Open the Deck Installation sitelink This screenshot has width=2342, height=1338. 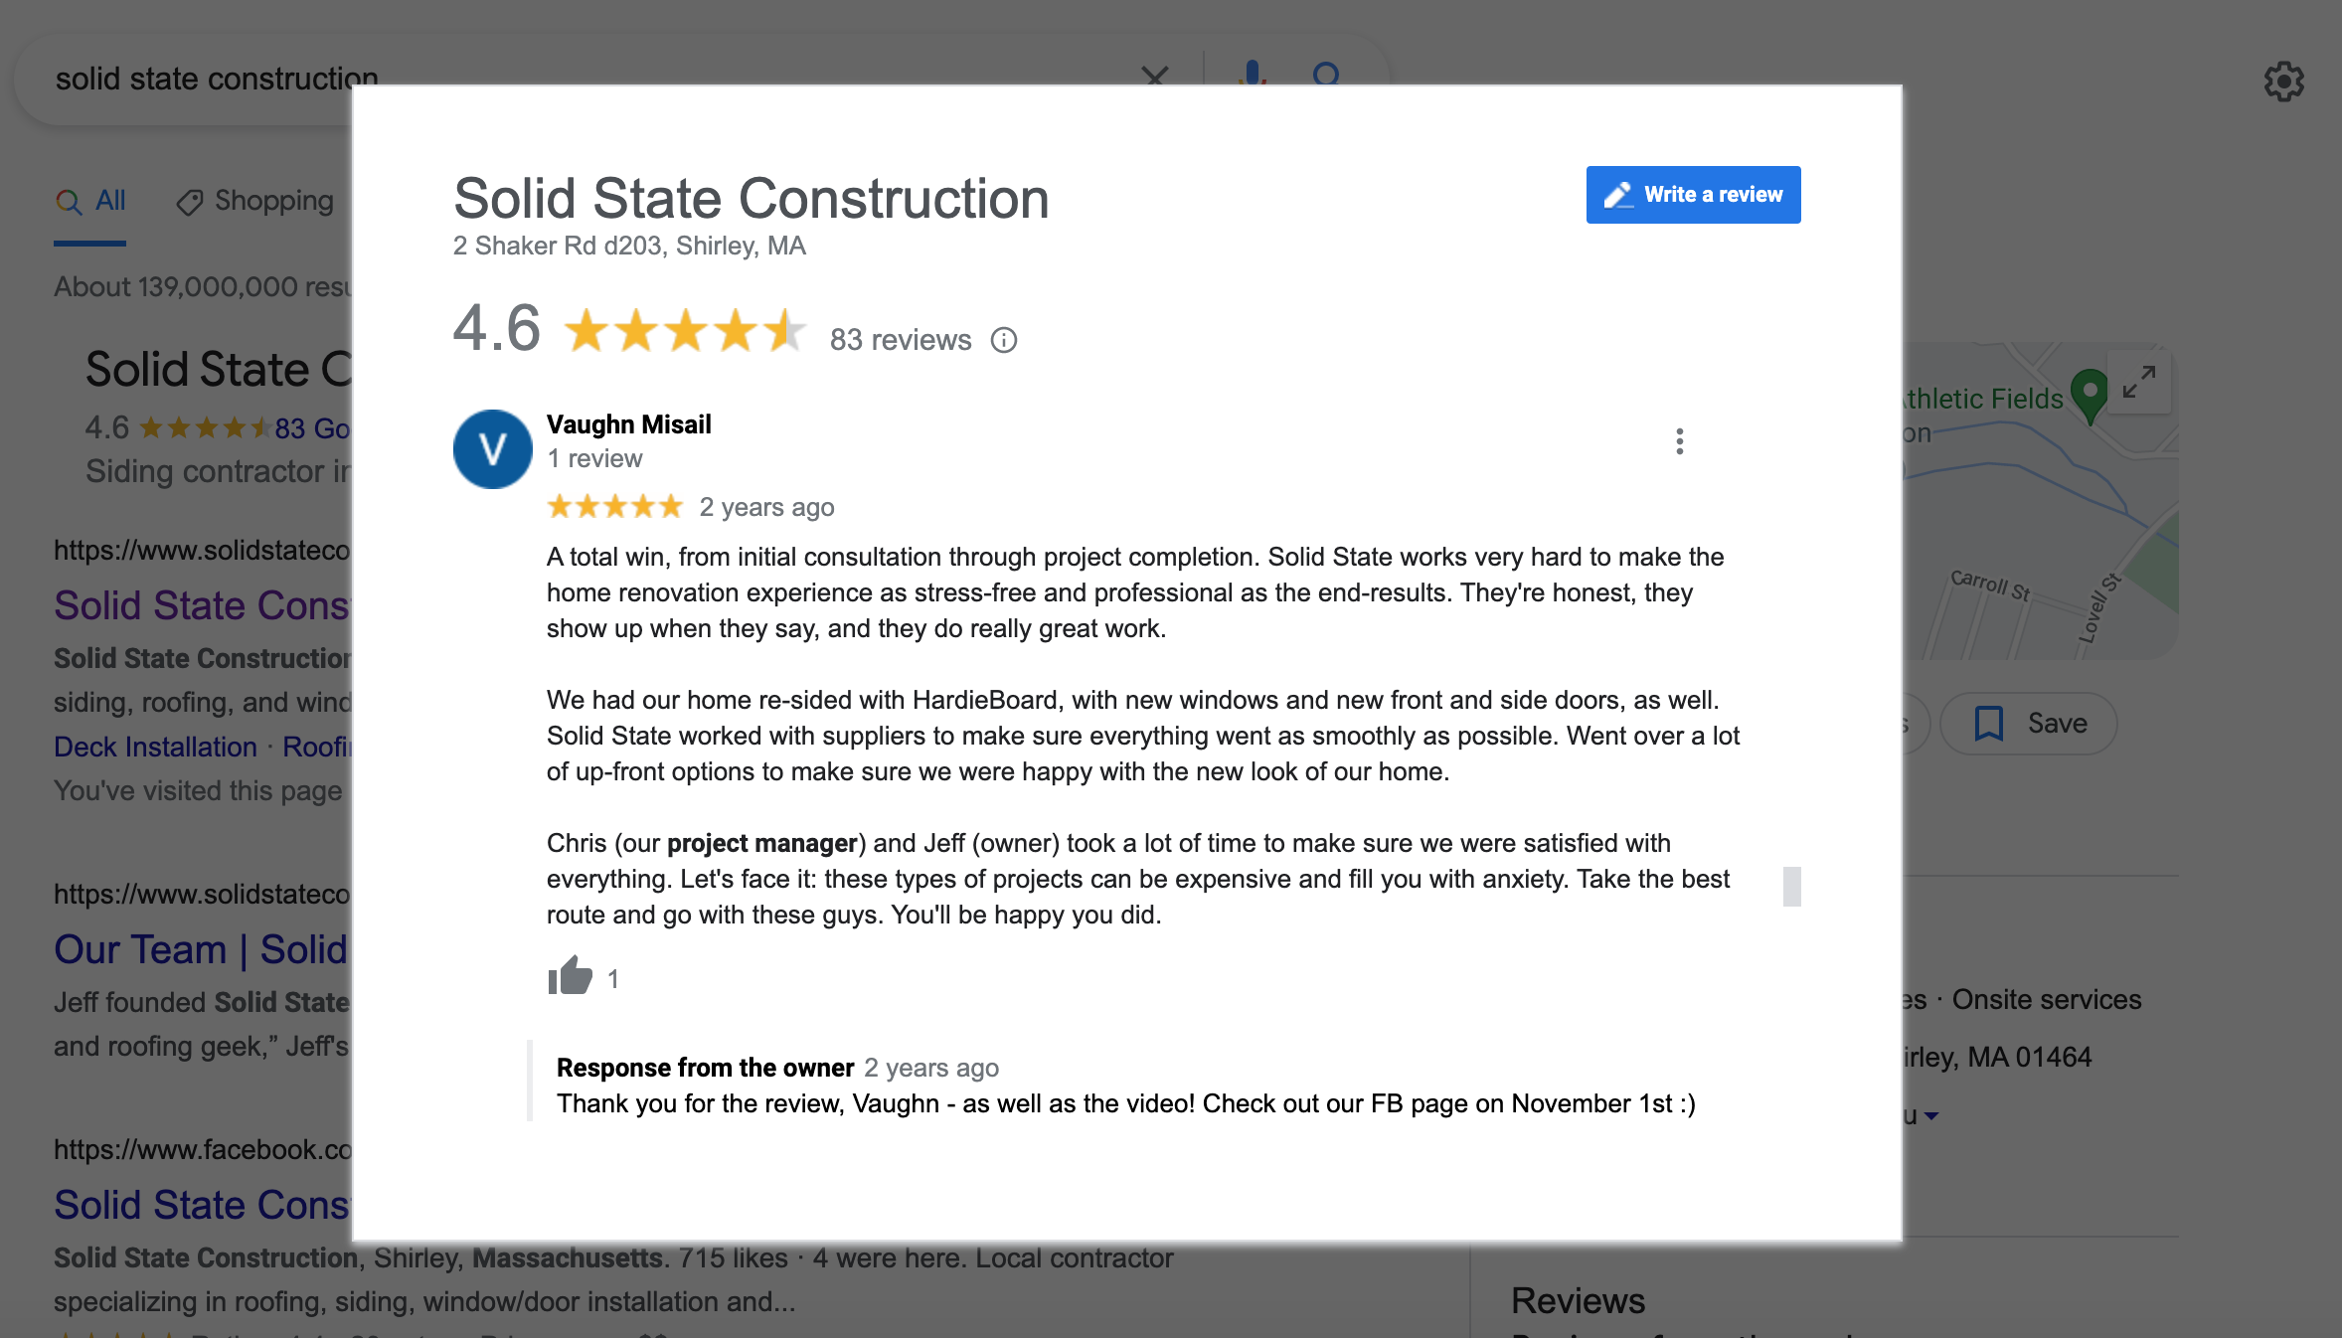(x=155, y=747)
